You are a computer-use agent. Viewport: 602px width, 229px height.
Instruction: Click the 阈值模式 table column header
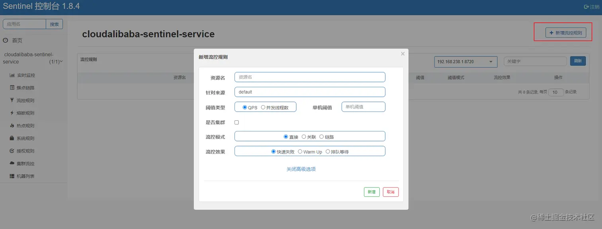456,78
